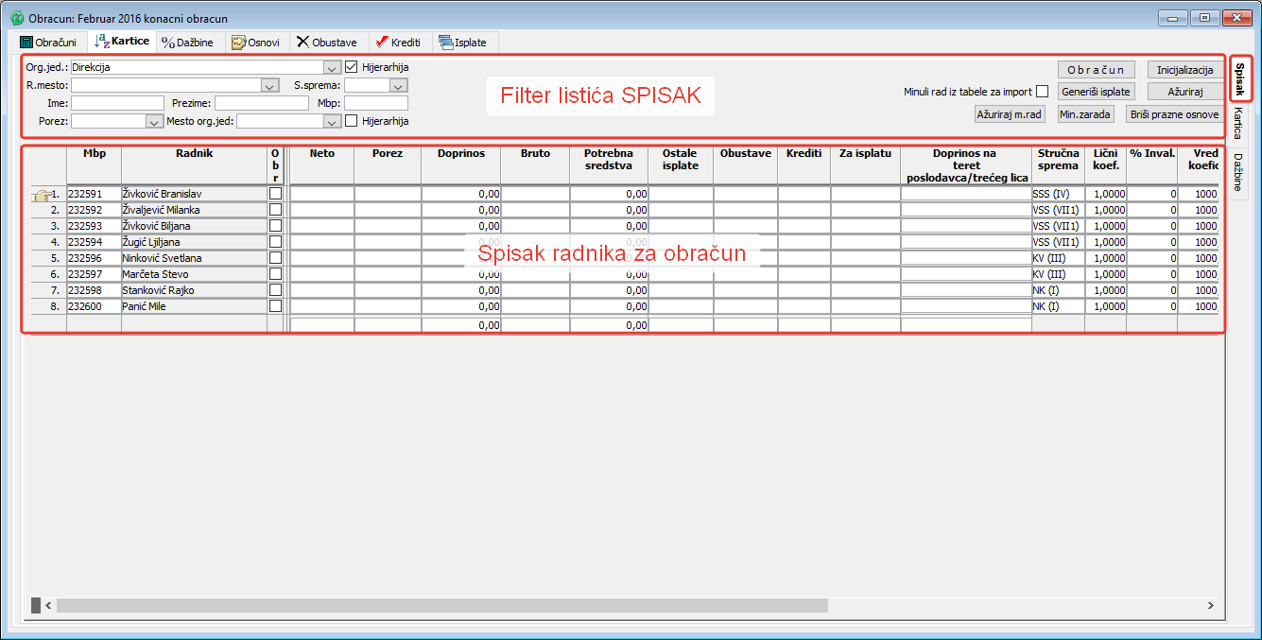Screen dimensions: 1262x640
Task: Click the percent icon on Dažbine tab
Action: click(168, 43)
